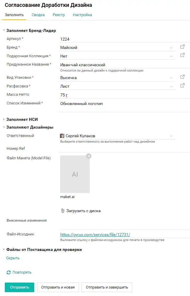Open the Вид Упаковки dropdown arrow

click(171, 78)
